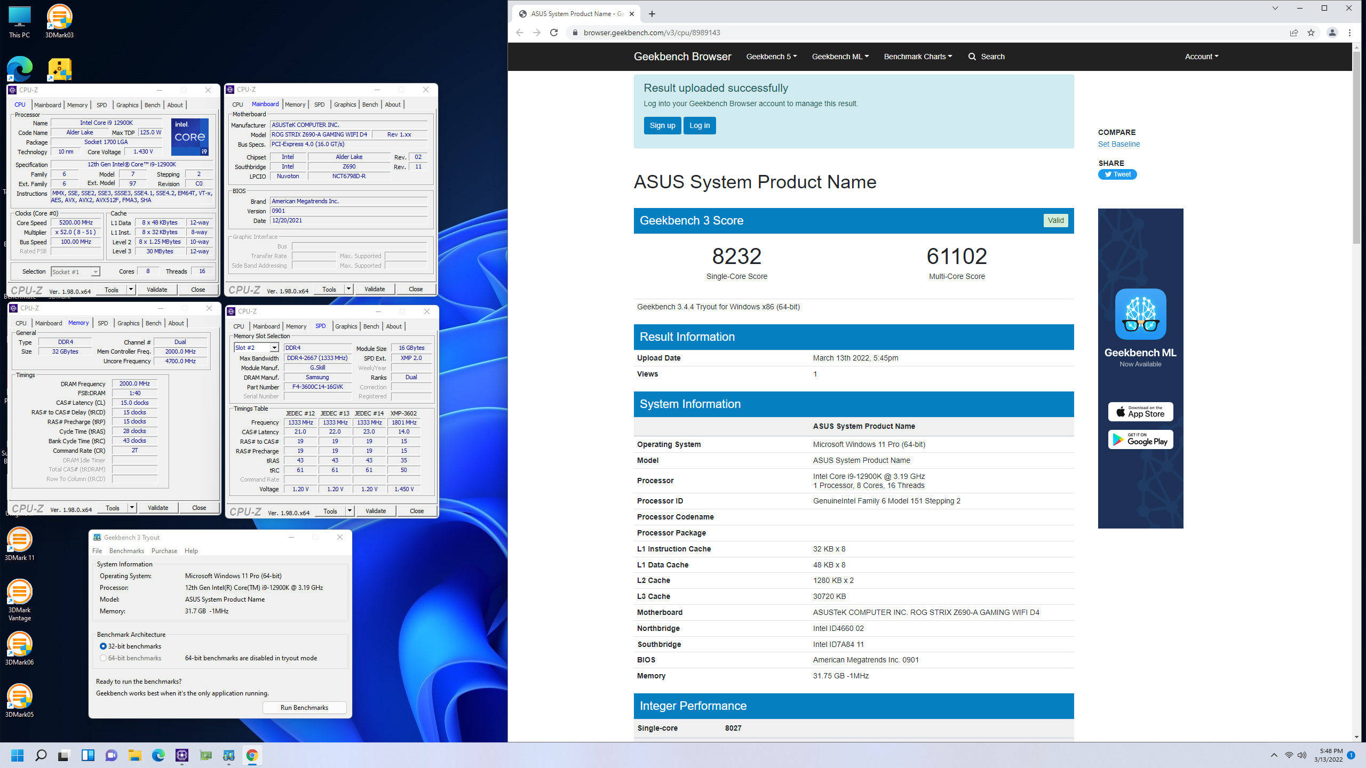Screen dimensions: 1366x768
Task: Select 32-bit benchmarks radio button
Action: coord(104,646)
